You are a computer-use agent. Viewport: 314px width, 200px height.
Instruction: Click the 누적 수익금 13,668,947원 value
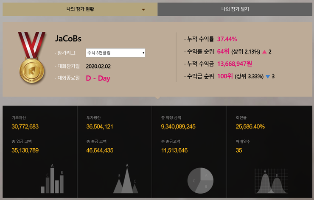click(x=235, y=64)
